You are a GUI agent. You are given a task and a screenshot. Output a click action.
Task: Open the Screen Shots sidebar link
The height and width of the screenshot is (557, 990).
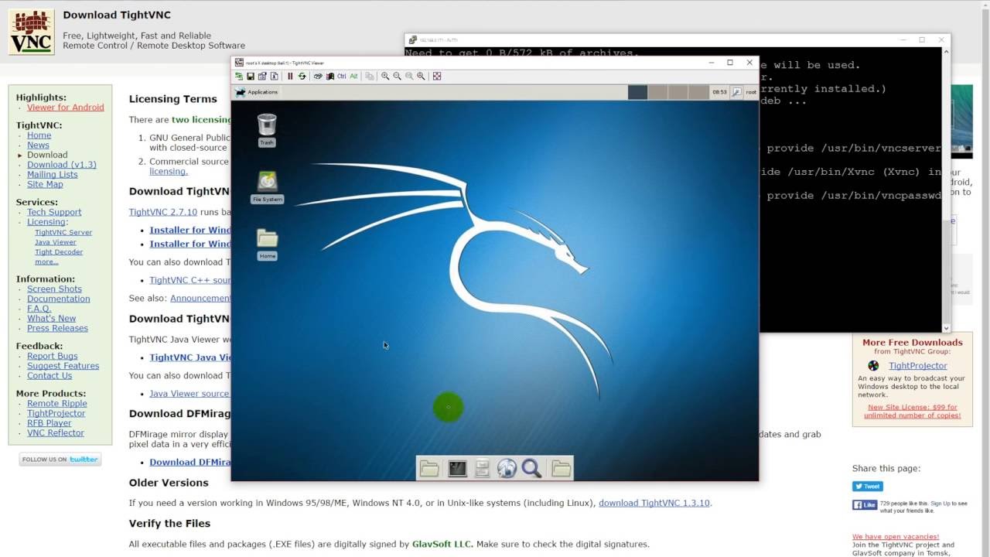(54, 289)
